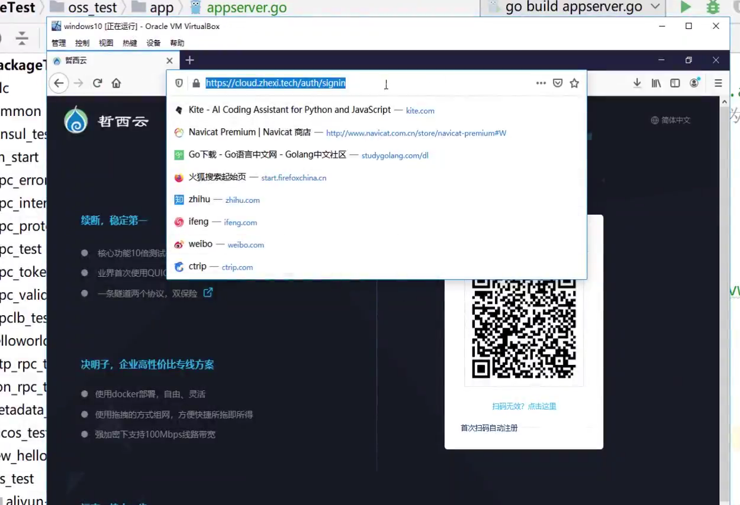Open 简体中文 language selector
Viewport: 740px width, 505px height.
tap(671, 120)
